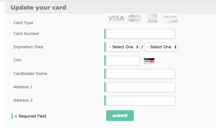Open the expiration month dropdown
Viewport: 216px width, 128px height.
point(123,47)
